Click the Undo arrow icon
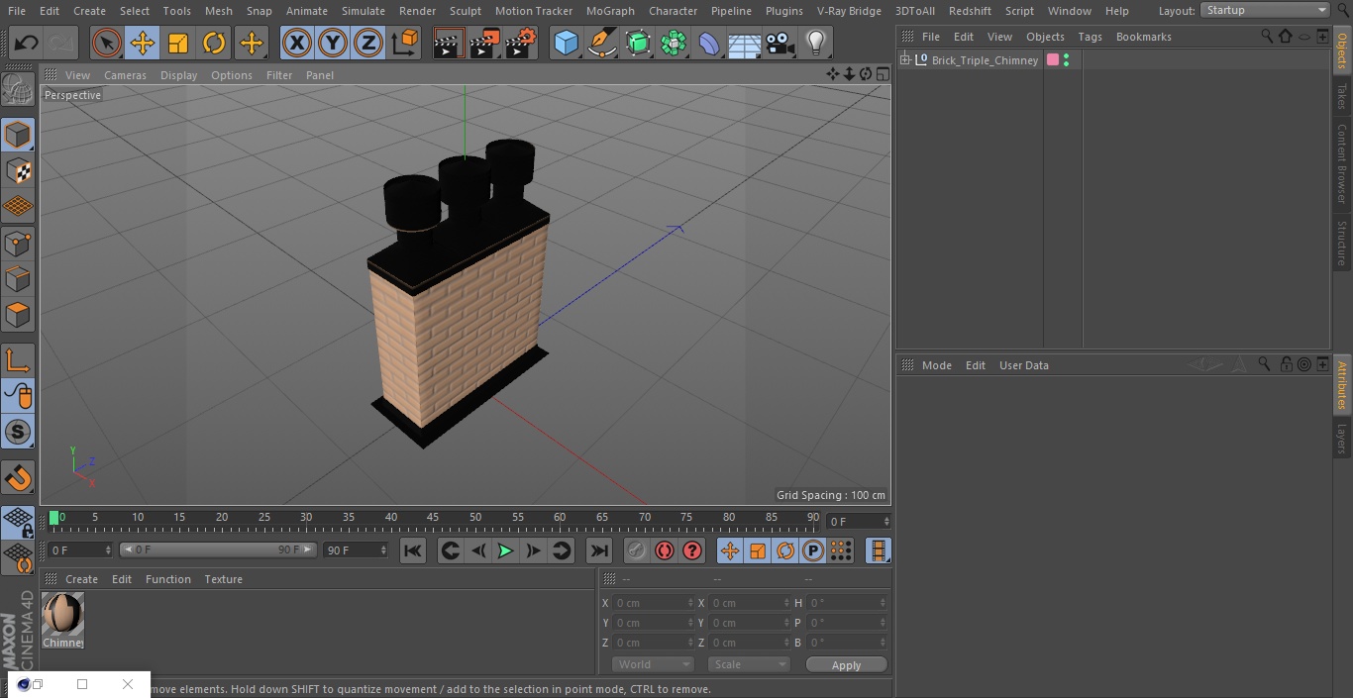This screenshot has height=698, width=1353. pos(27,44)
